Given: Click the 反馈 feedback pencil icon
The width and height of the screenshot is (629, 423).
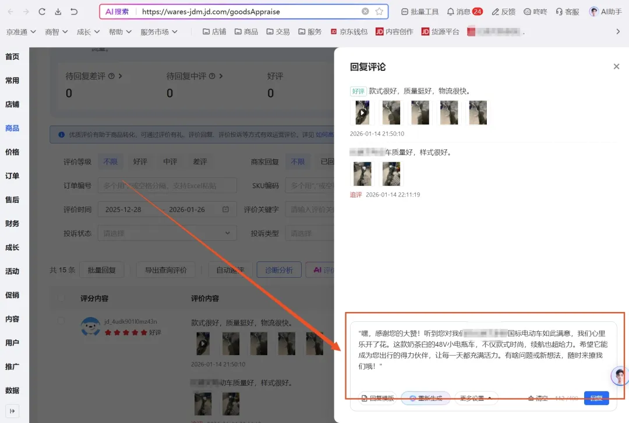Looking at the screenshot, I should click(503, 12).
